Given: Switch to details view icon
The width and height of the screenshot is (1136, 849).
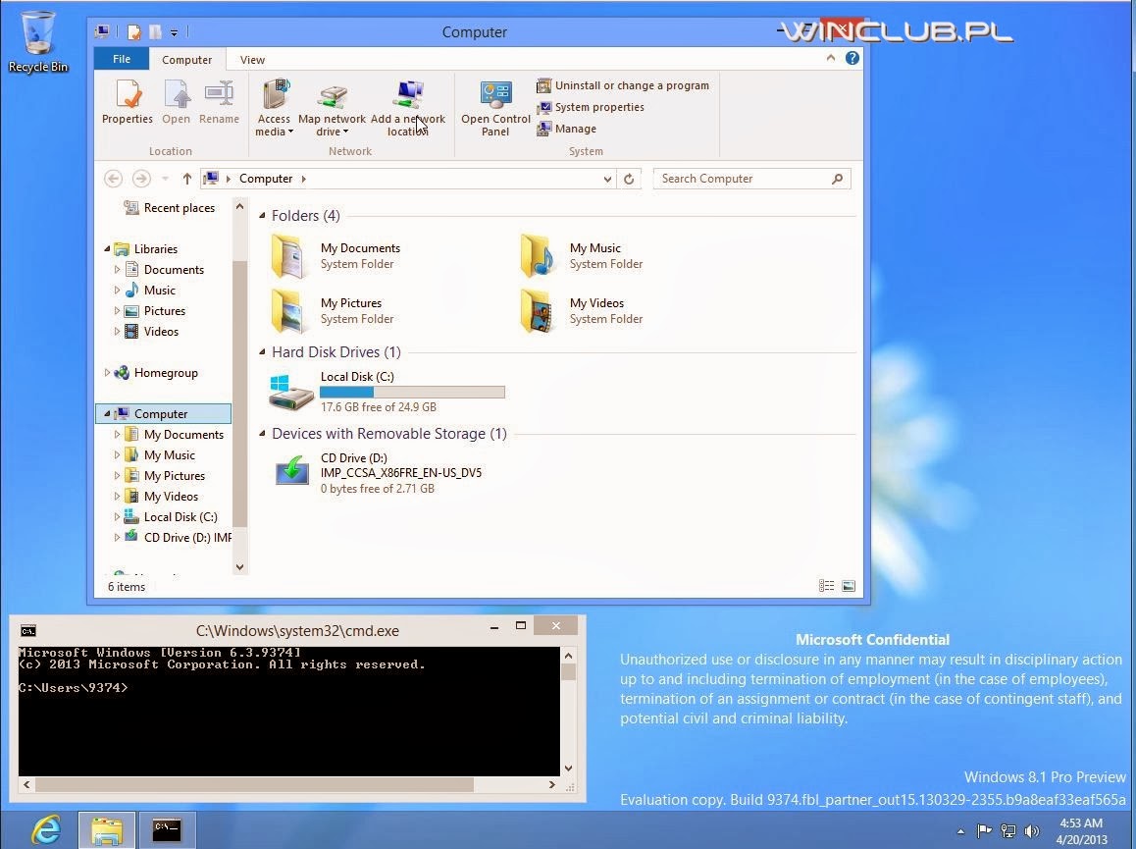Looking at the screenshot, I should (x=827, y=586).
